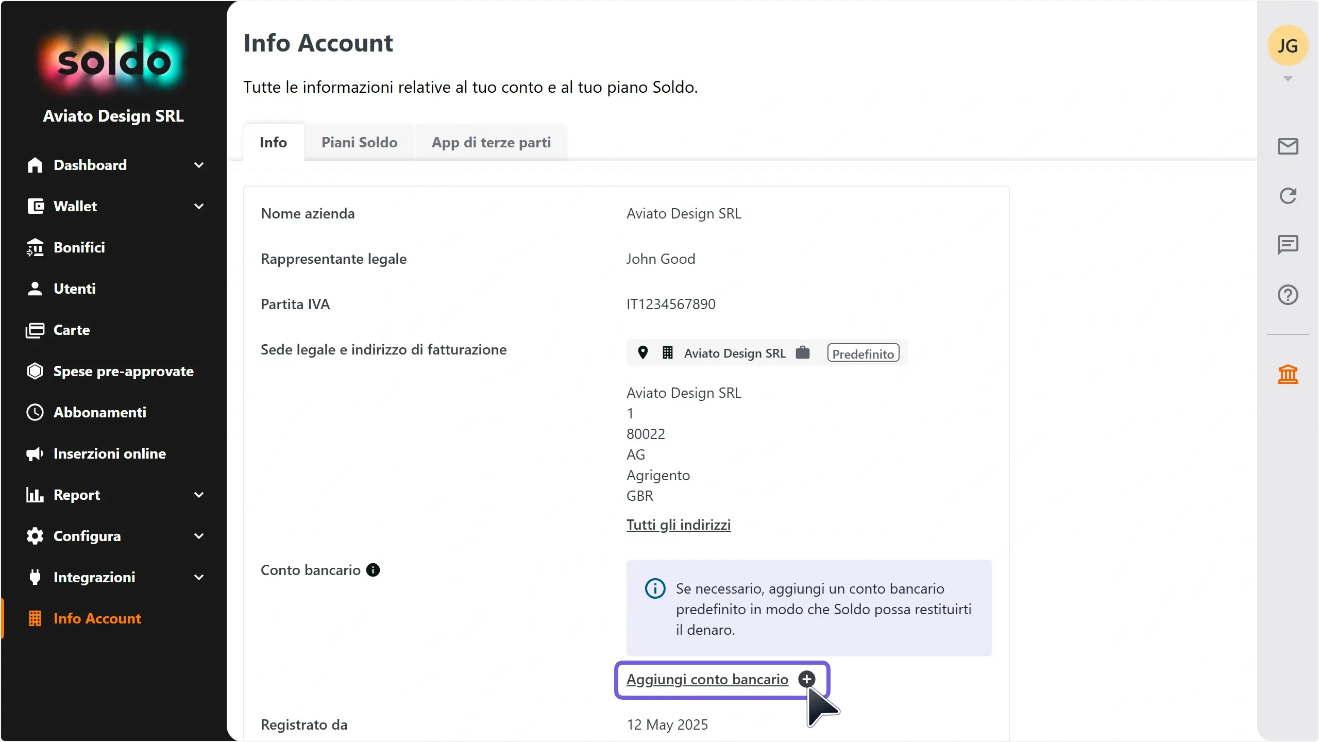Click the 12 May 2025 registration date

pyautogui.click(x=667, y=724)
